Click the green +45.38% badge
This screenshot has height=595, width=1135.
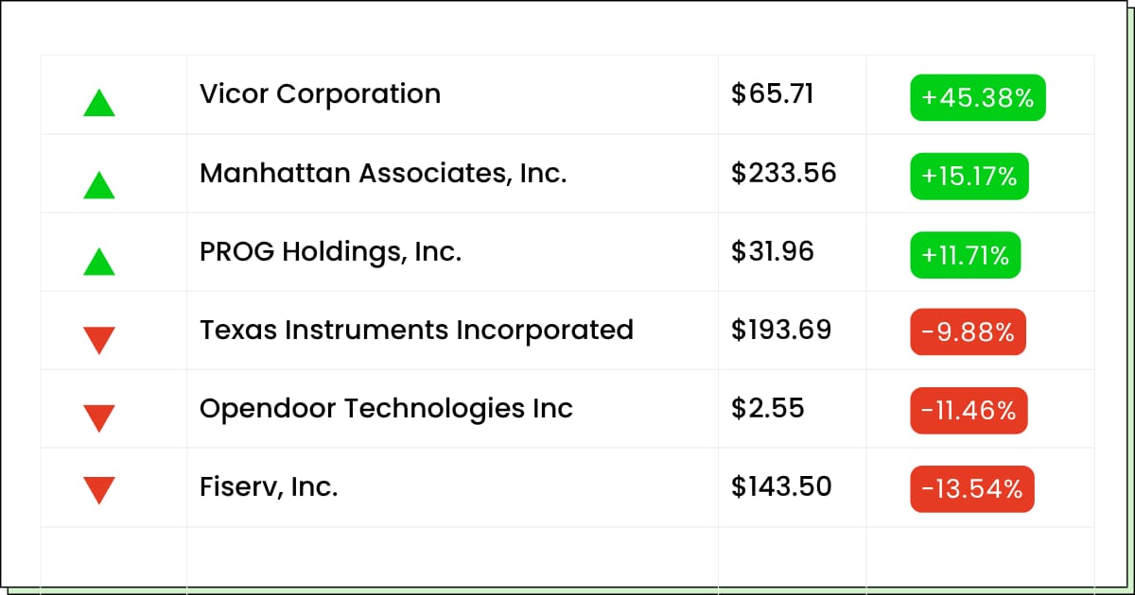click(x=978, y=97)
